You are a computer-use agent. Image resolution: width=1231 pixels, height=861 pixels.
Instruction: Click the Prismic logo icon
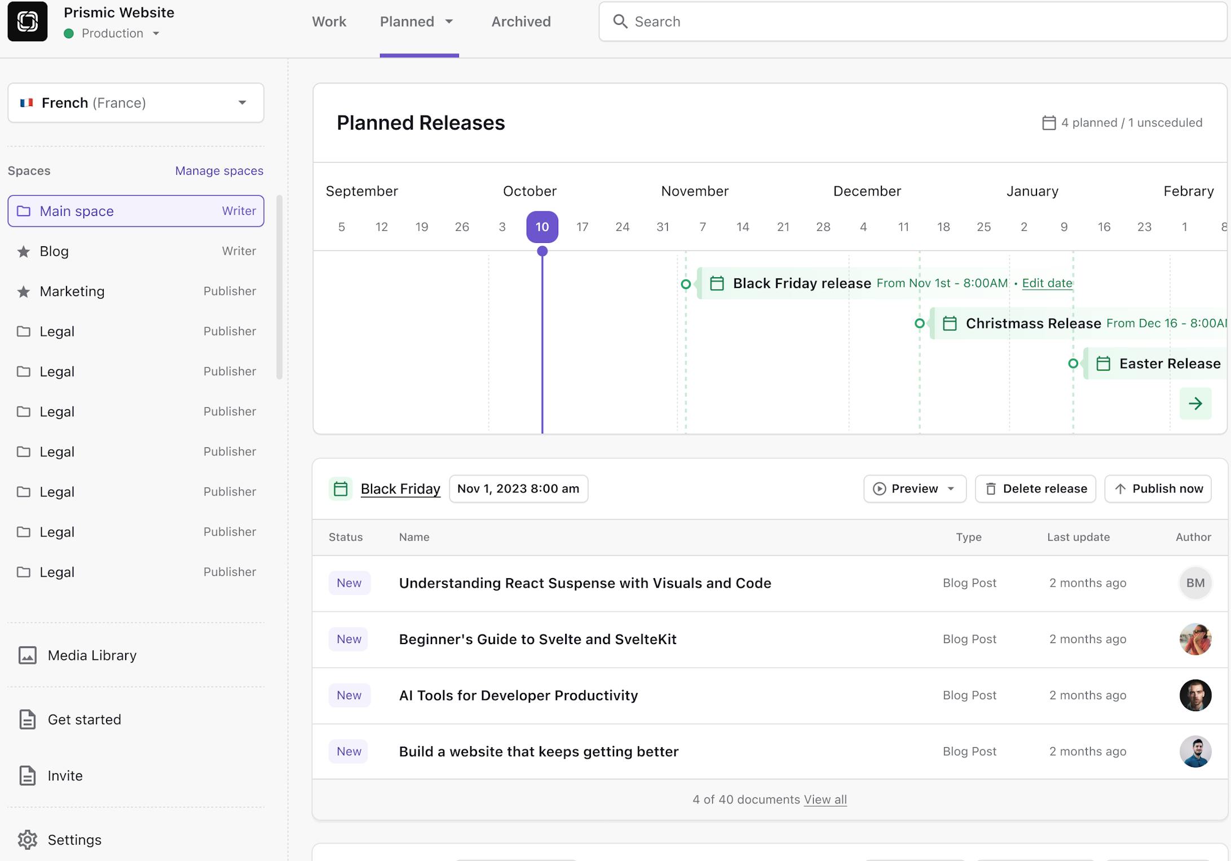coord(27,21)
